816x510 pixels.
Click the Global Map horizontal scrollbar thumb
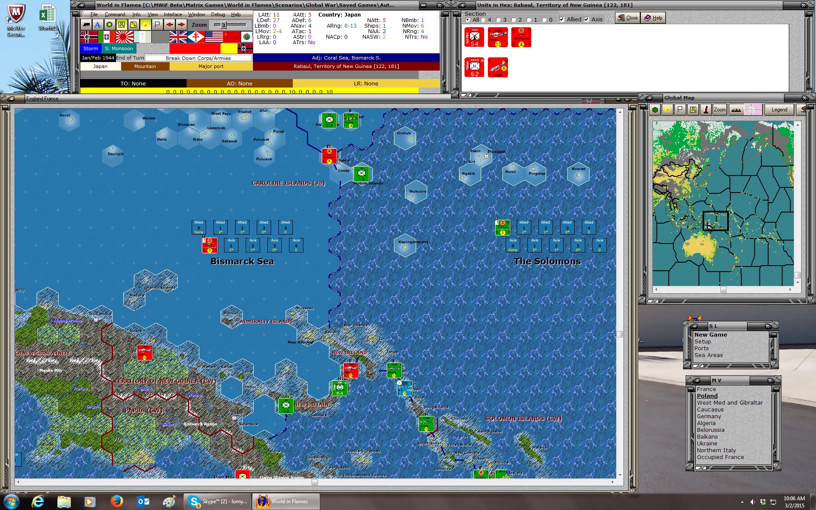723,289
